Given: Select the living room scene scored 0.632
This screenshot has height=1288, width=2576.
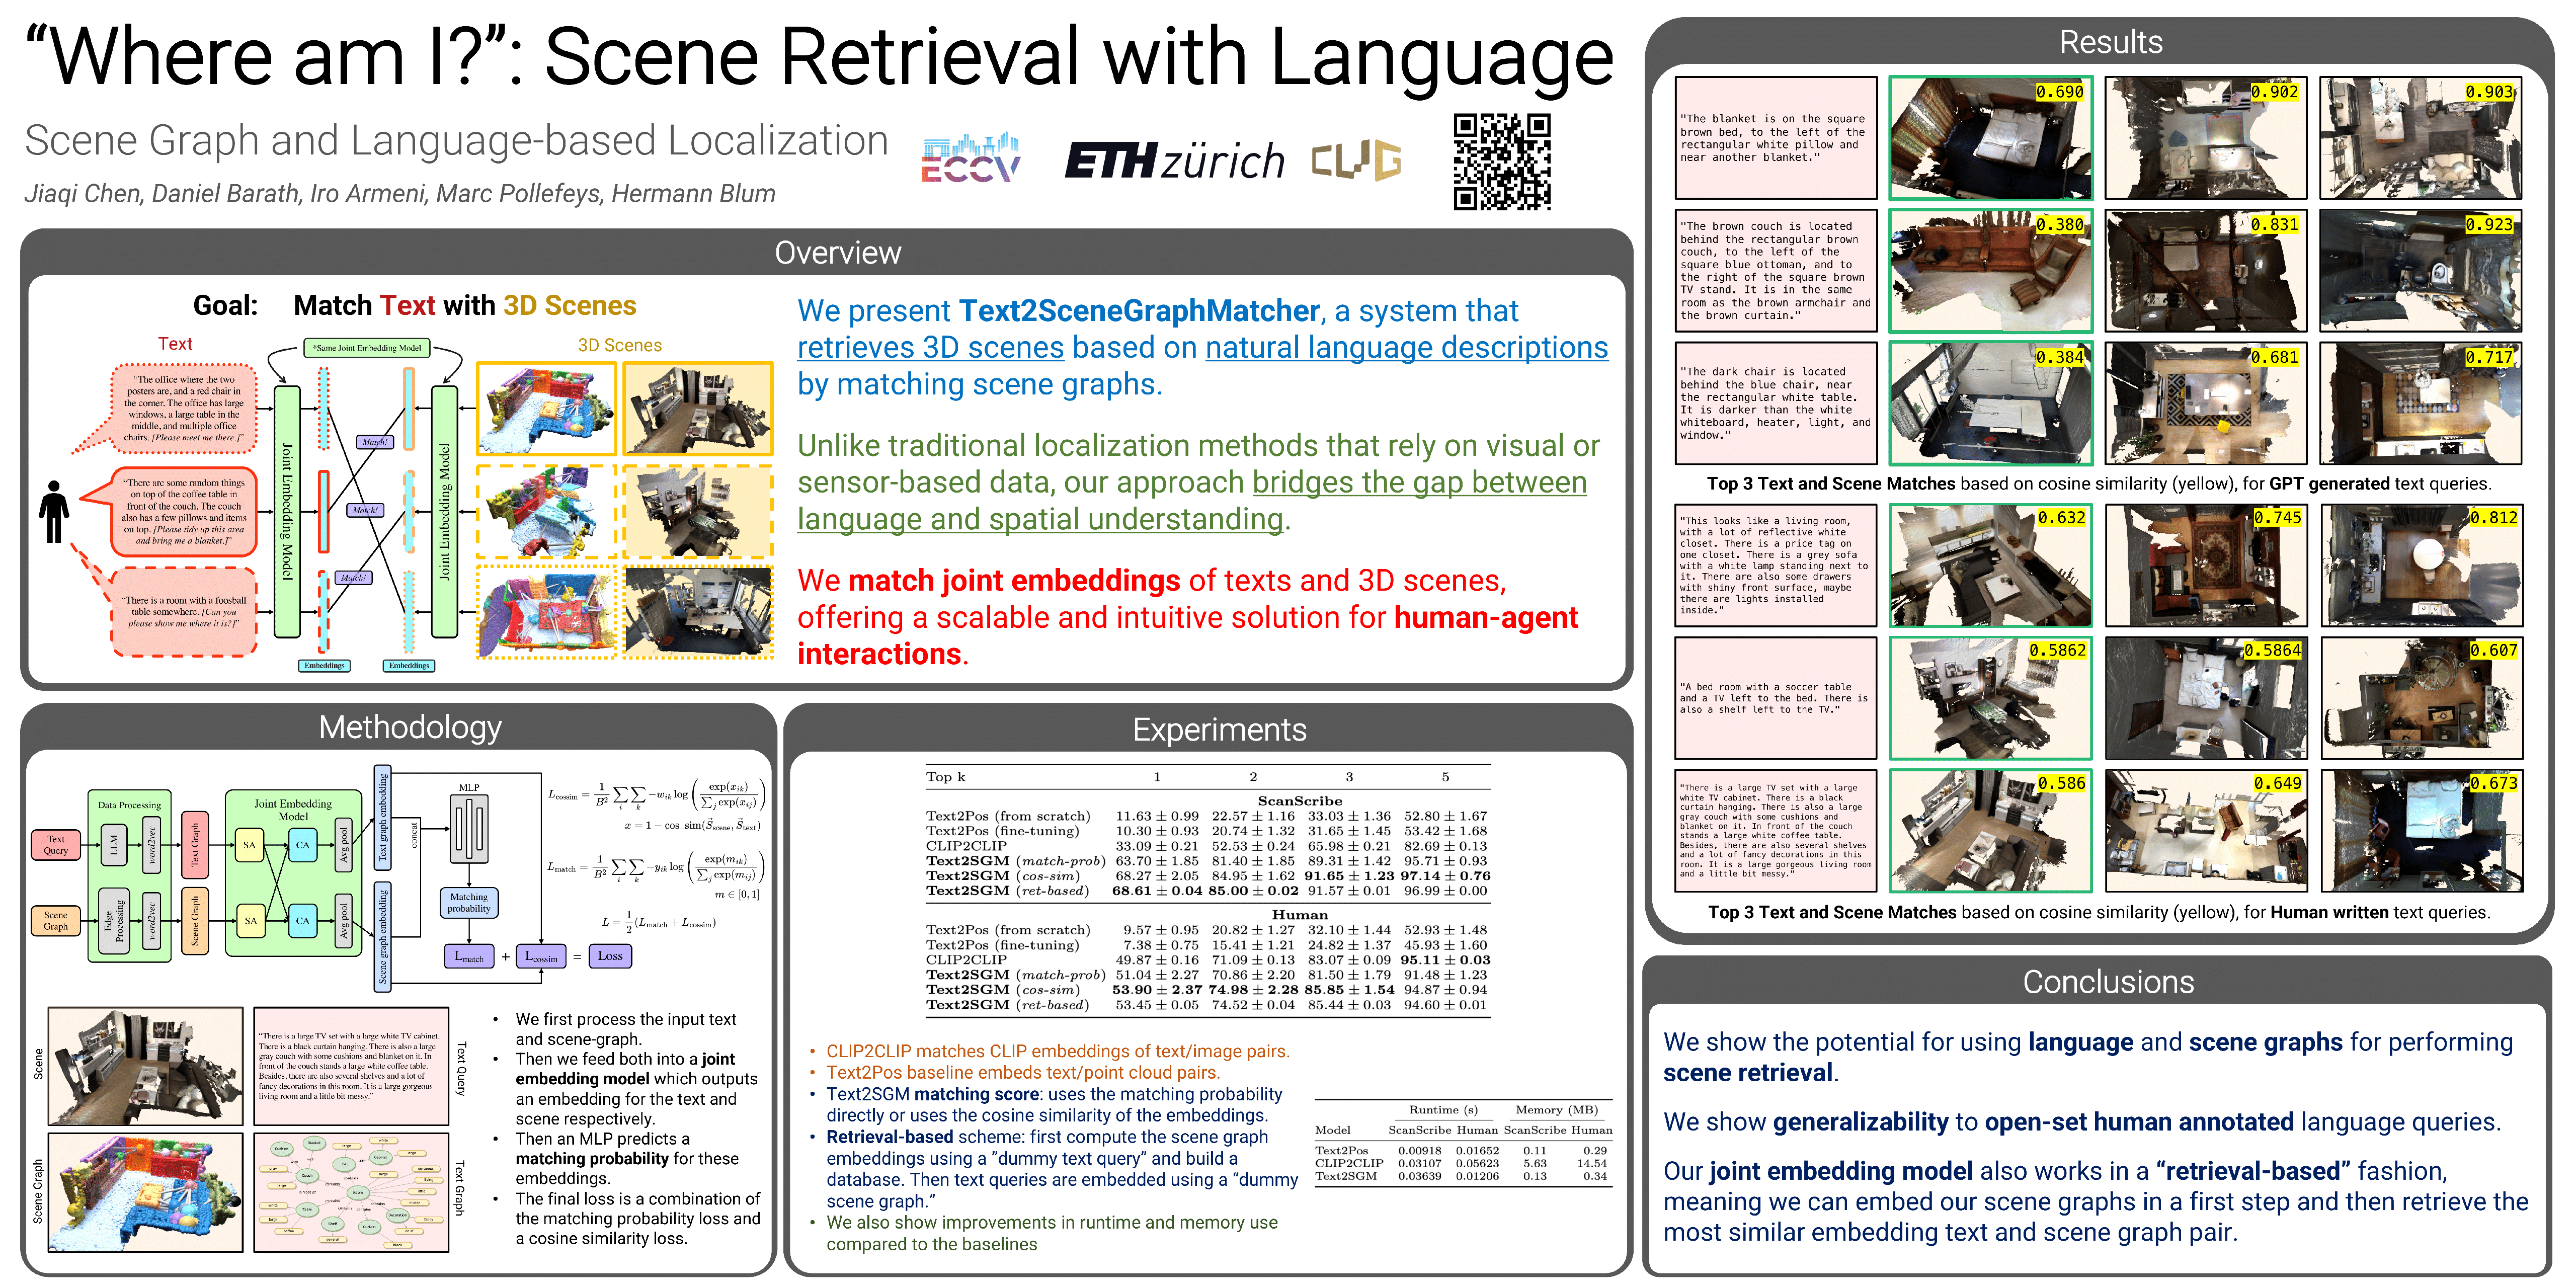Looking at the screenshot, I should pyautogui.click(x=1990, y=565).
